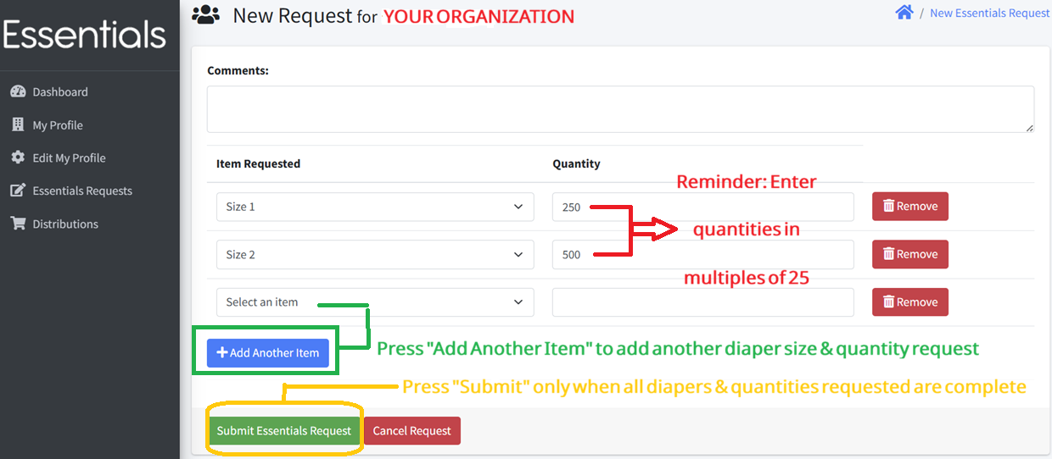Remove the Size 2 item row

pyautogui.click(x=910, y=254)
